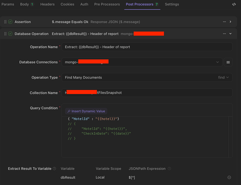Edit the Collection Name input field
The image size is (241, 185).
pyautogui.click(x=147, y=93)
